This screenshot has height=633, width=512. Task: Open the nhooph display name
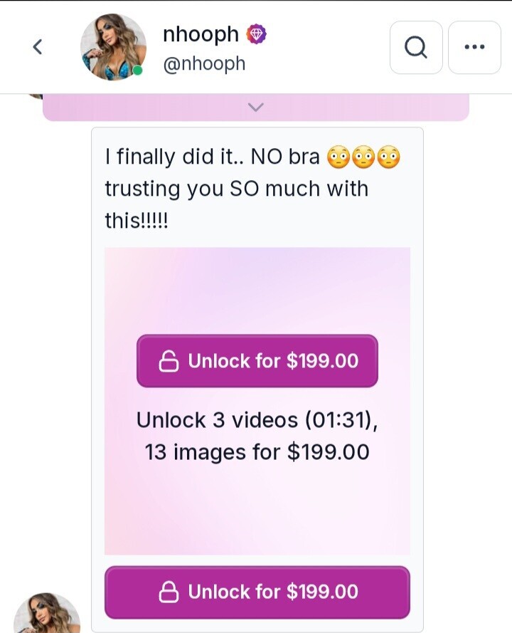[201, 34]
